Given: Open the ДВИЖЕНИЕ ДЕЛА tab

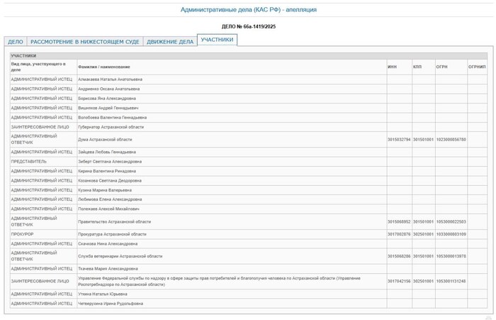Looking at the screenshot, I should point(169,42).
